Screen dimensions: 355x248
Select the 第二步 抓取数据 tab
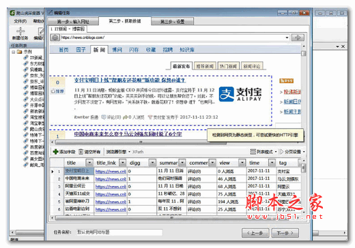(x=125, y=21)
